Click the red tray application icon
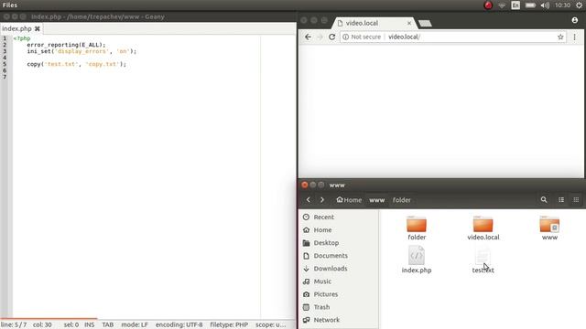 click(x=488, y=5)
